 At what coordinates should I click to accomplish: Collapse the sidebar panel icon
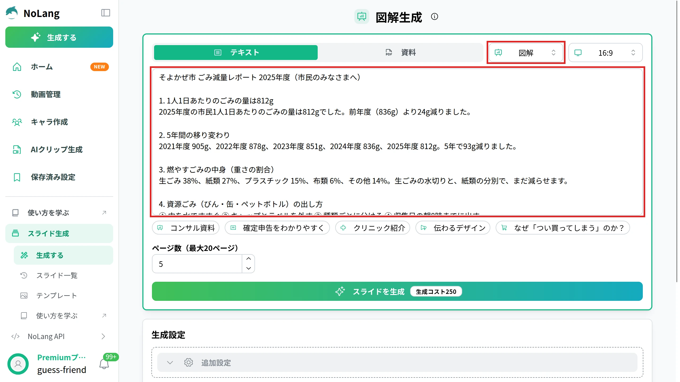pos(106,13)
